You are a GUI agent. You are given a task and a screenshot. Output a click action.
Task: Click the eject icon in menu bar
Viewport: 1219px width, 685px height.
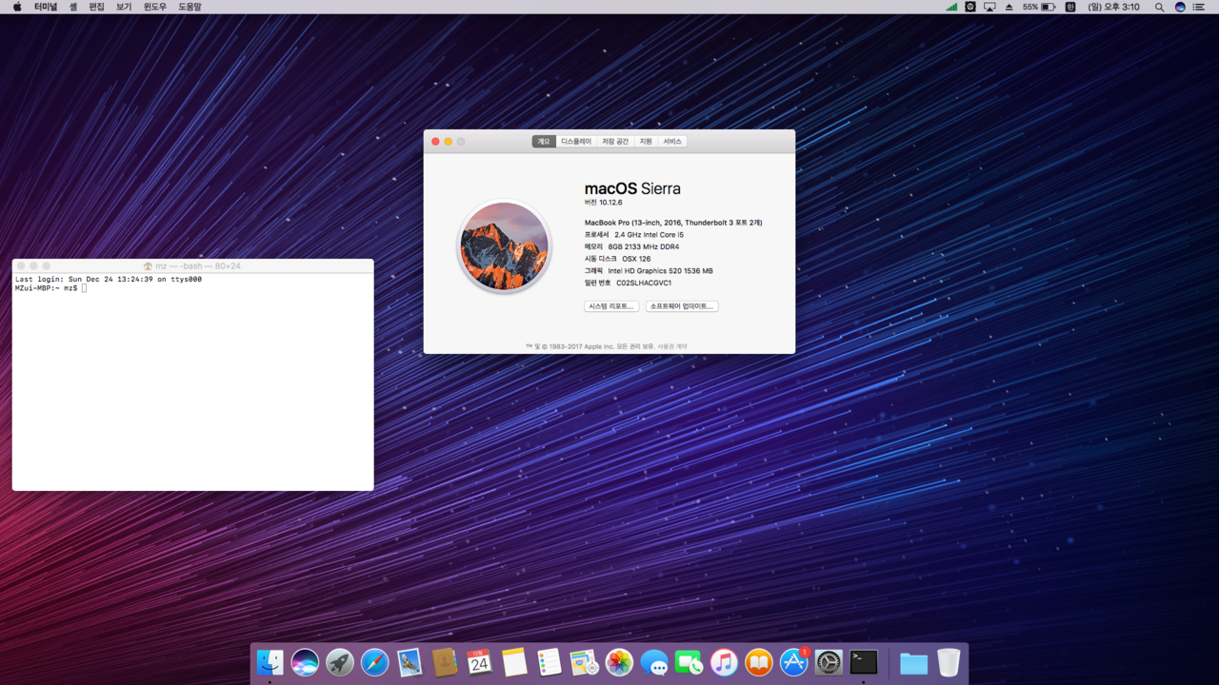click(1009, 7)
